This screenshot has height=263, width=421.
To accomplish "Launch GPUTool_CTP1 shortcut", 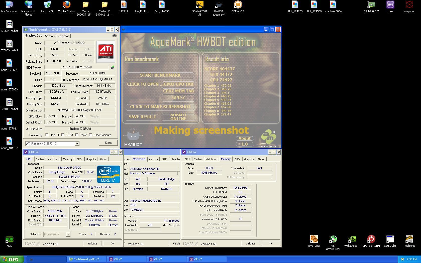I will pyautogui.click(x=371, y=241).
